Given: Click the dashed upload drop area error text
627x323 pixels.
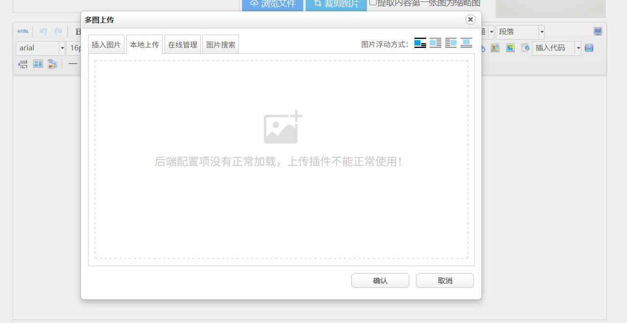Looking at the screenshot, I should pyautogui.click(x=280, y=161).
